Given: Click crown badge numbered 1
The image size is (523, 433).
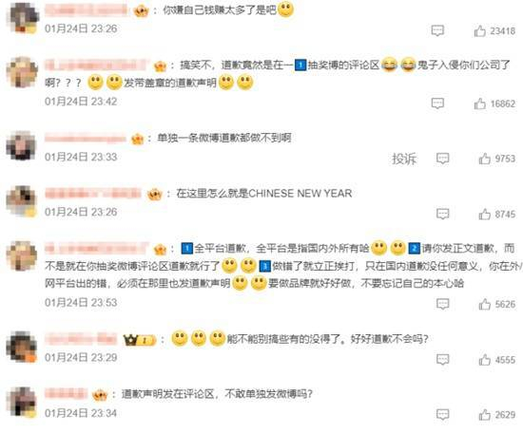Looking at the screenshot, I should point(140,340).
